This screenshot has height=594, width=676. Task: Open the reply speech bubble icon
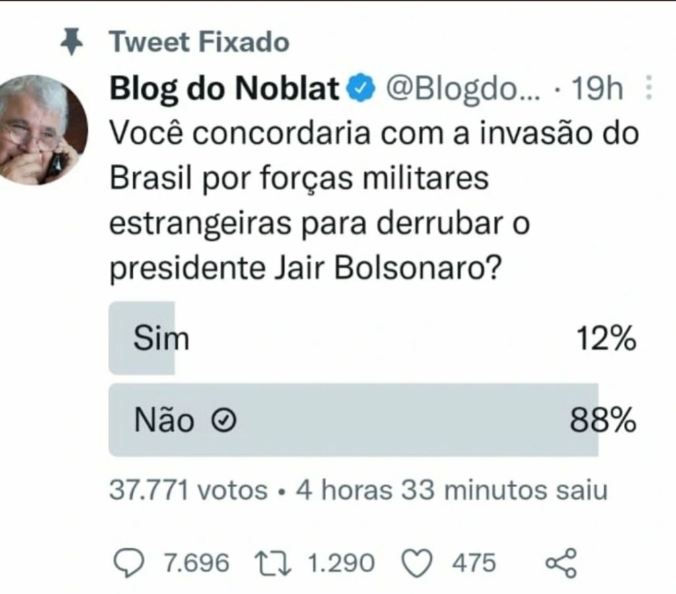tap(129, 562)
